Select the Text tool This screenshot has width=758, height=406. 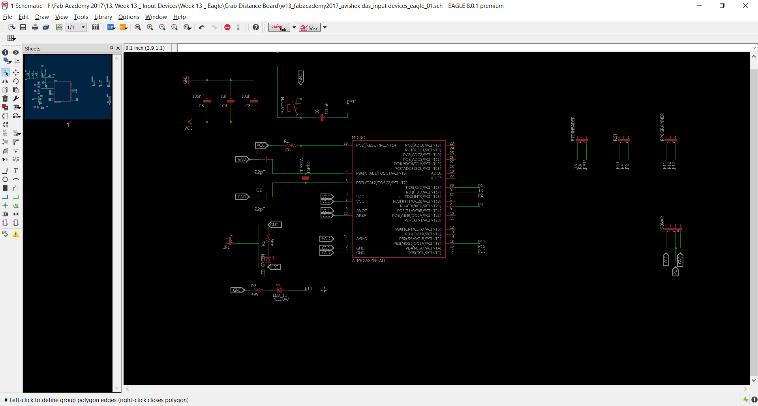[x=16, y=171]
